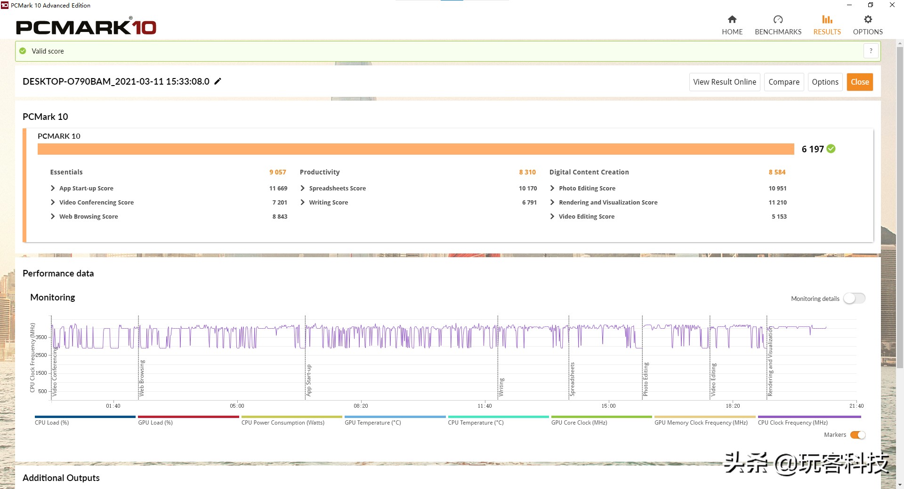Open the Benchmarks gauge icon

click(778, 20)
